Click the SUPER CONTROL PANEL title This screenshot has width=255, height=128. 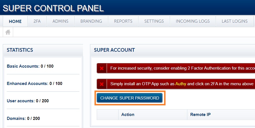tap(53, 8)
